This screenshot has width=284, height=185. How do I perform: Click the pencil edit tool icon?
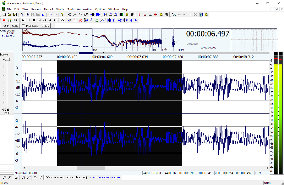[102, 20]
